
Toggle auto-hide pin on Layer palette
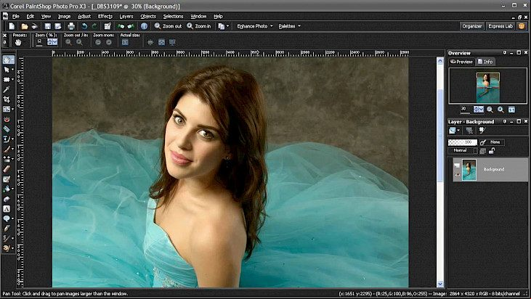[x=505, y=121]
